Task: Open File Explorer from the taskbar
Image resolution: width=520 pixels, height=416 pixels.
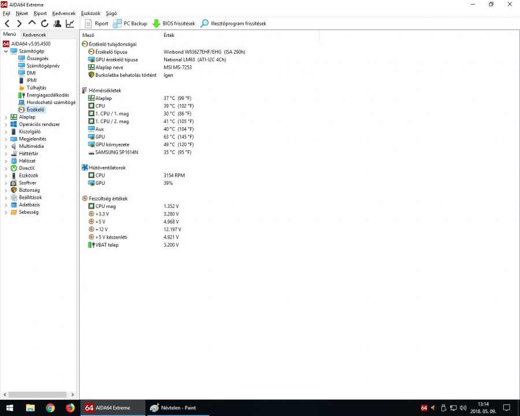Action: 30,408
